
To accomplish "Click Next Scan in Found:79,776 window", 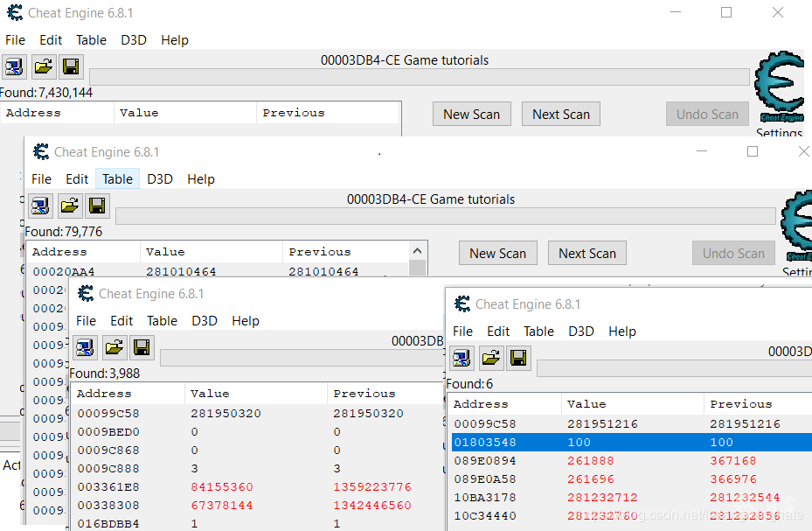I will click(587, 253).
